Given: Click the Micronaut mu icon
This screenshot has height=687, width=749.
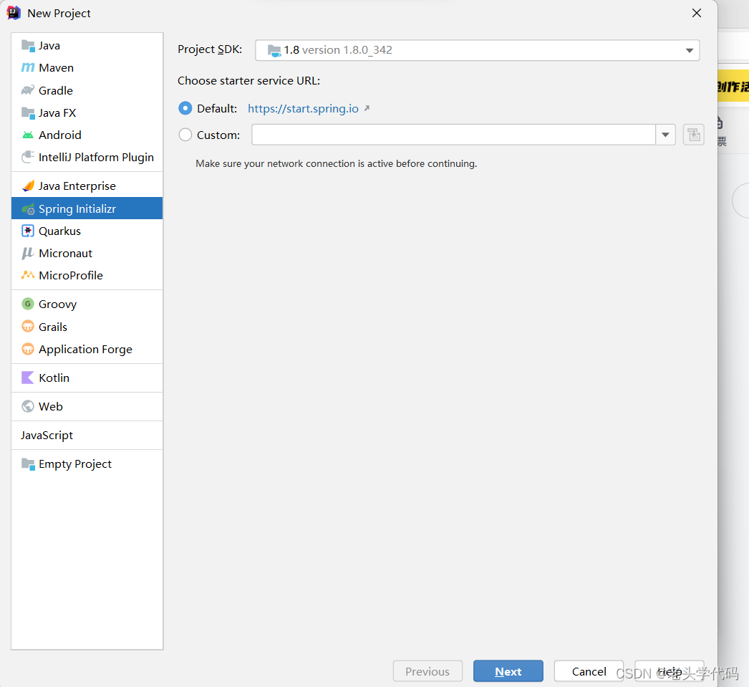Looking at the screenshot, I should point(28,253).
